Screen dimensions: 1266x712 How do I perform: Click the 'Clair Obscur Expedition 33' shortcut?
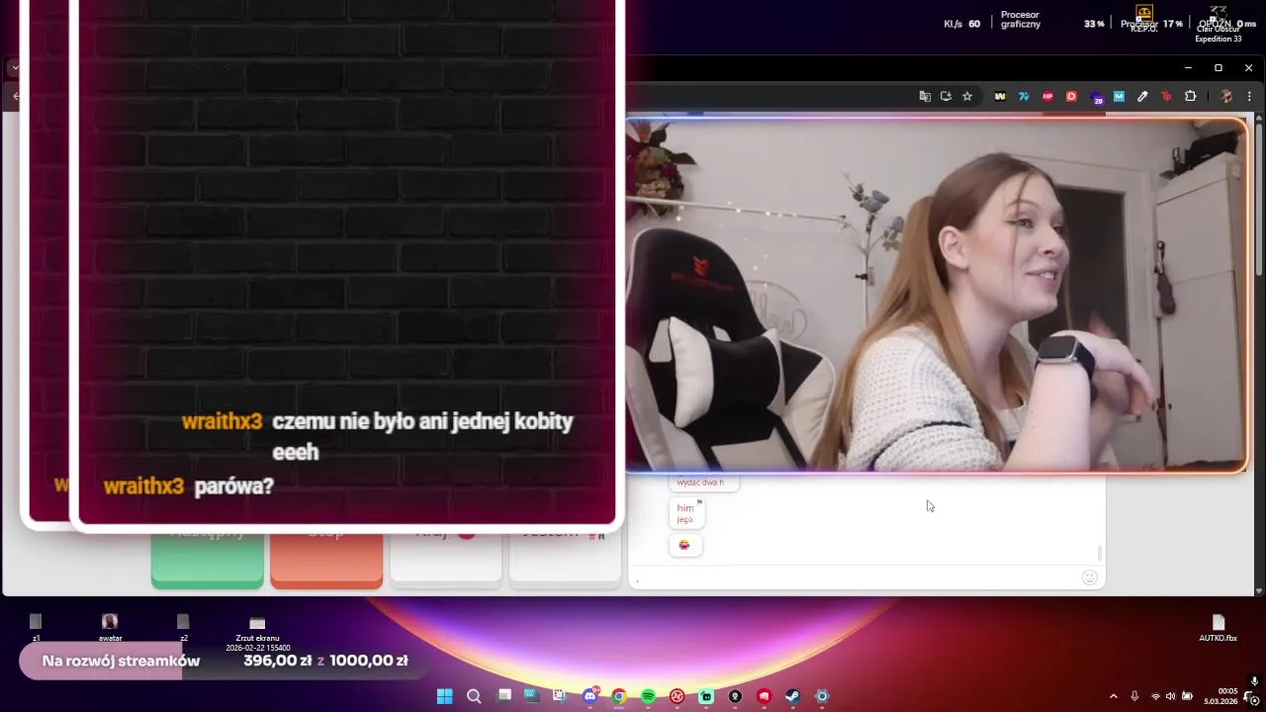coord(1219,24)
